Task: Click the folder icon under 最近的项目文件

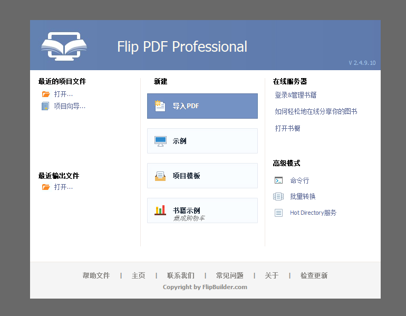Action: (46, 94)
